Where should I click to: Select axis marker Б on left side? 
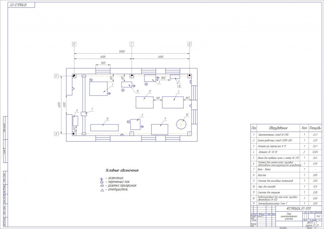click(56, 76)
